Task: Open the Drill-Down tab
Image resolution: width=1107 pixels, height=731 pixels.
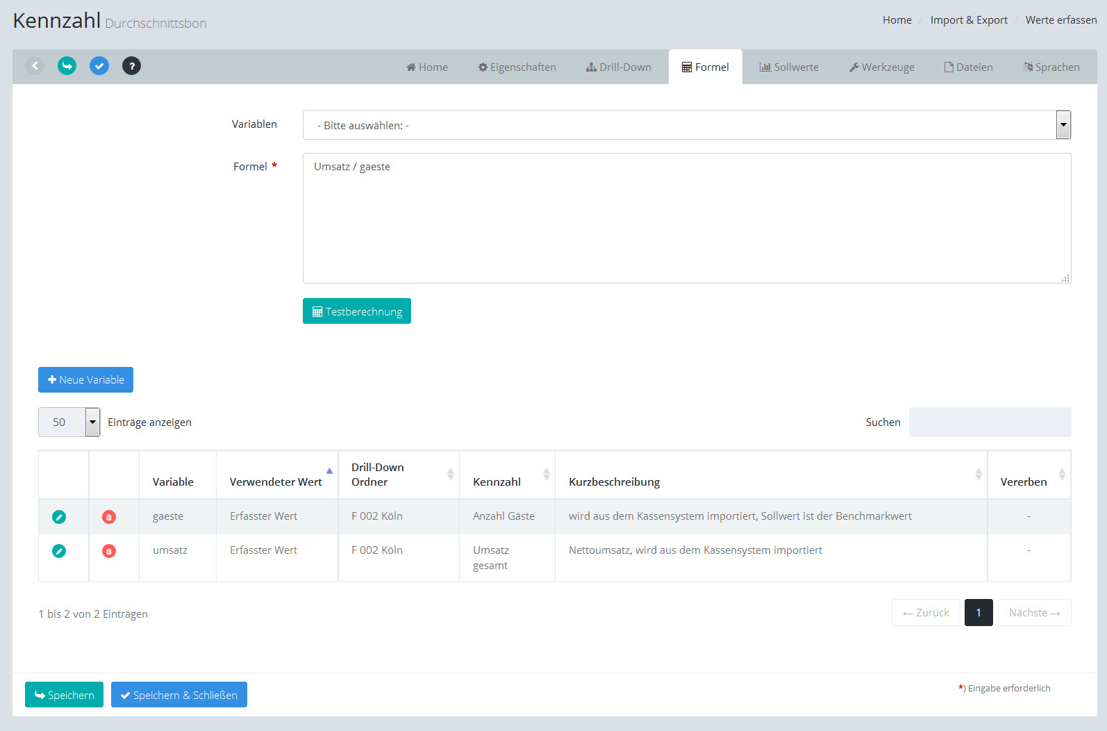Action: [618, 67]
